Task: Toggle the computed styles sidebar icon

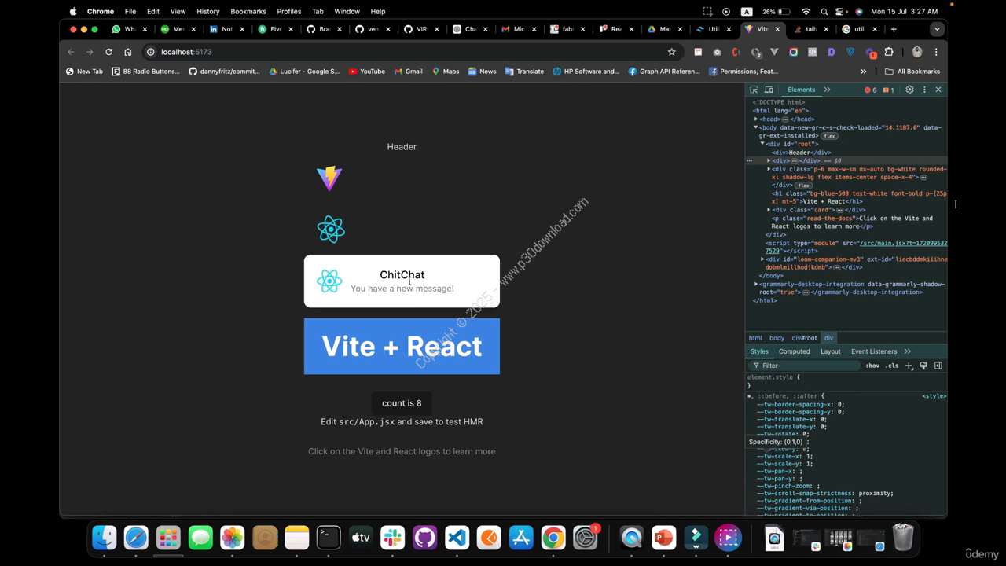Action: [x=938, y=366]
